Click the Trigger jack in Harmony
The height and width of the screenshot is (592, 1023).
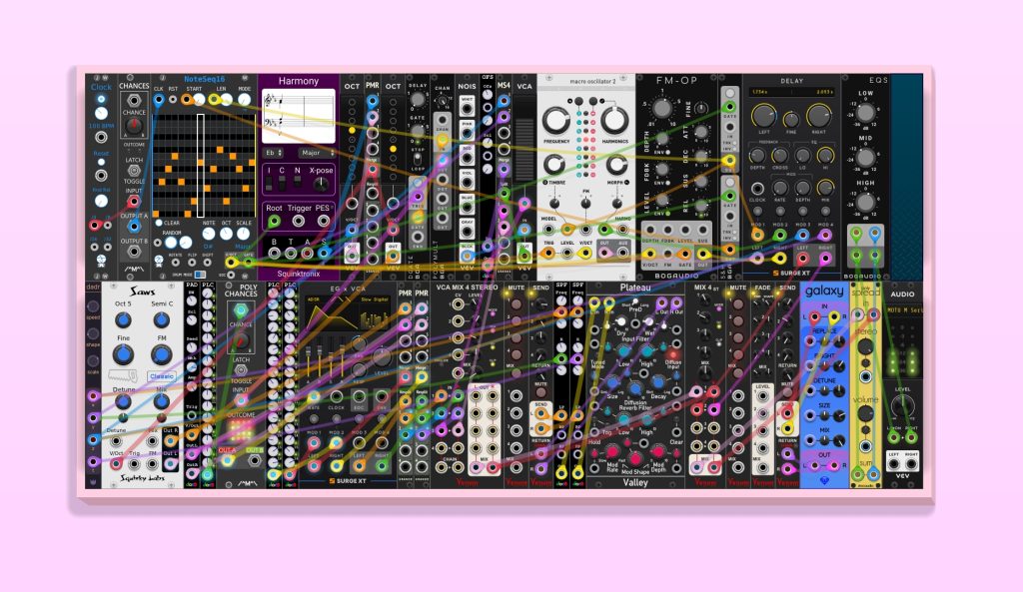pyautogui.click(x=298, y=221)
